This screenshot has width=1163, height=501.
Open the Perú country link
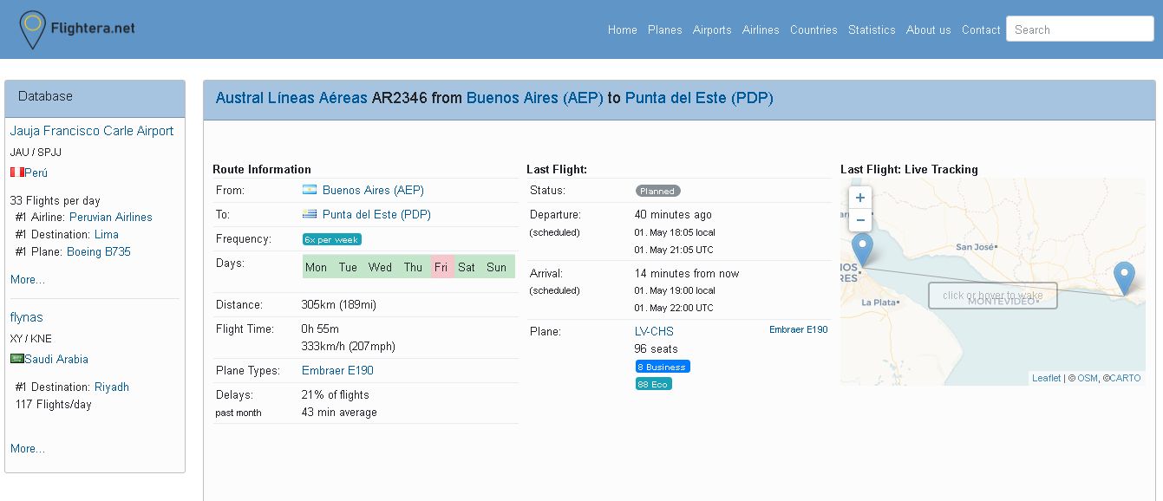pyautogui.click(x=36, y=172)
